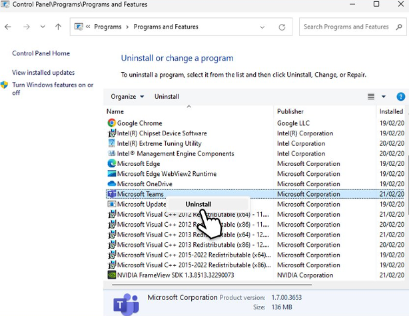409x316 pixels.
Task: Select Intel Management Engine Components name
Action: point(176,153)
